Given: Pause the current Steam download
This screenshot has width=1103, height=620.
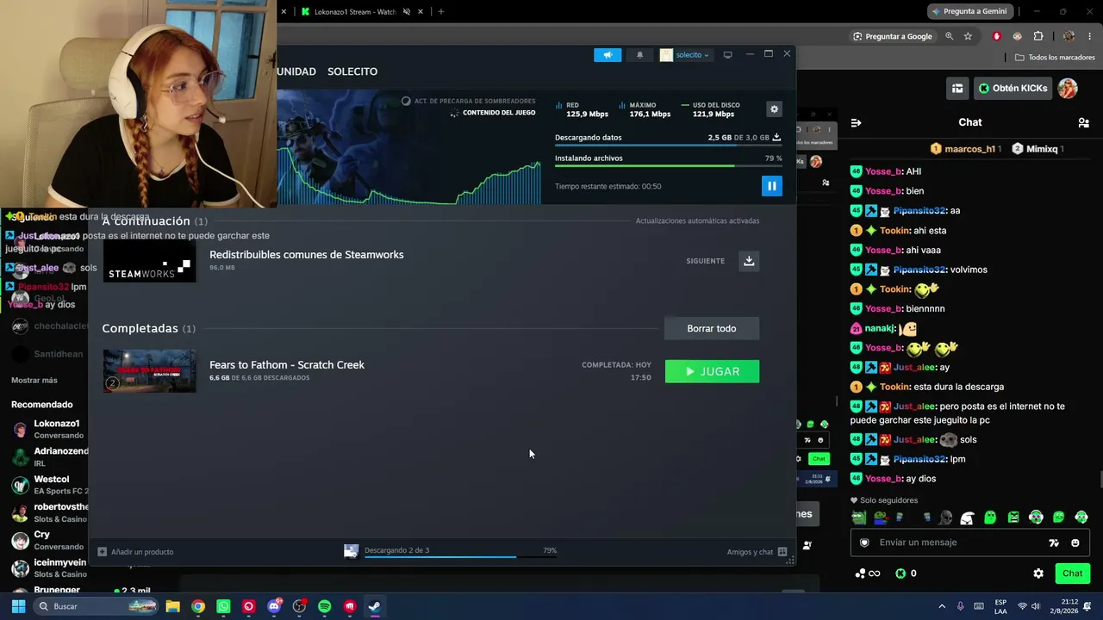Looking at the screenshot, I should tap(771, 186).
